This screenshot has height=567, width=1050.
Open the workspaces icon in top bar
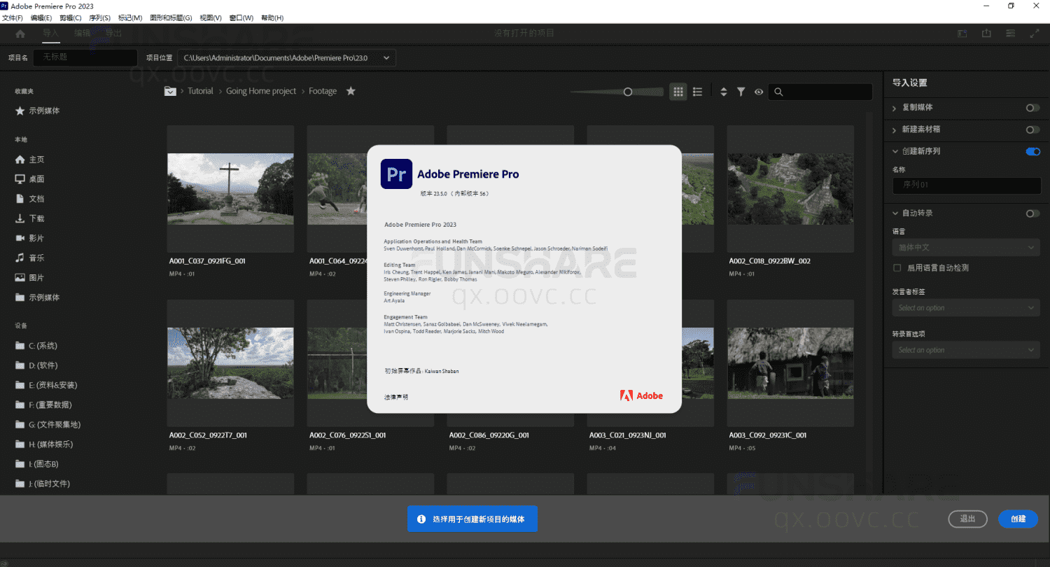(1010, 34)
